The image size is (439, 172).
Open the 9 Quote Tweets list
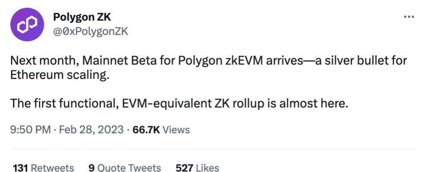tap(125, 168)
